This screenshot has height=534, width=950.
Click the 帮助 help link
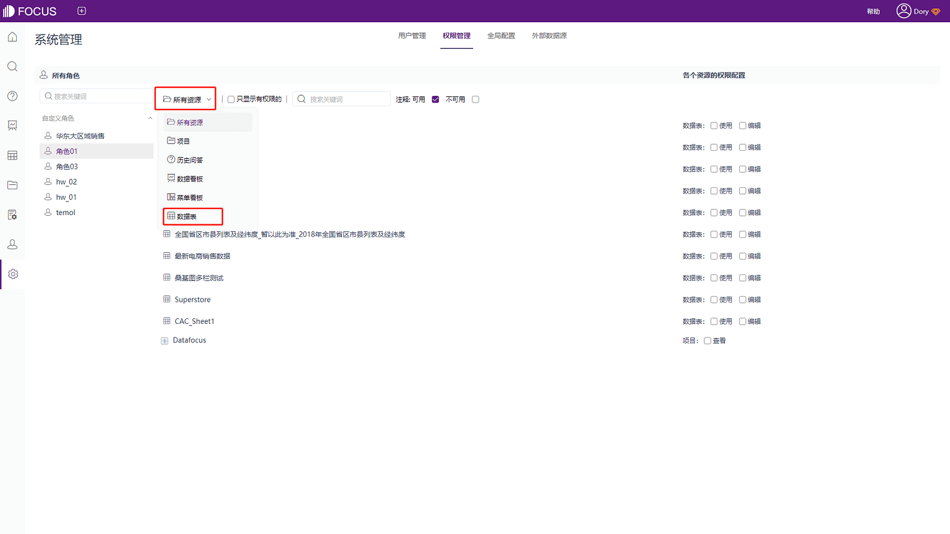pyautogui.click(x=873, y=12)
